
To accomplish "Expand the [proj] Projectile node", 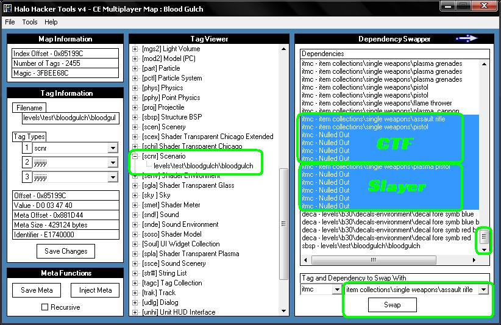I will [135, 107].
